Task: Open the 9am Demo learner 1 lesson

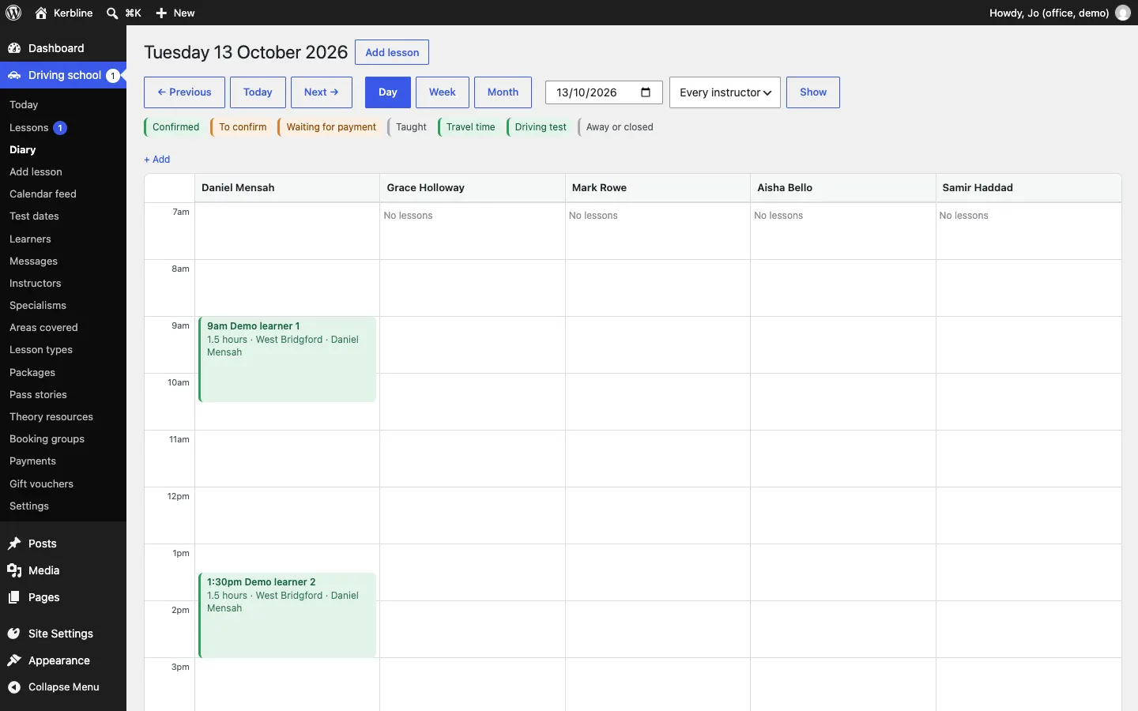Action: click(x=288, y=359)
